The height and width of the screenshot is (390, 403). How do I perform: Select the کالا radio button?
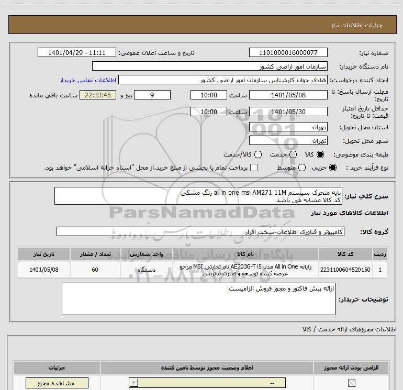coord(320,154)
